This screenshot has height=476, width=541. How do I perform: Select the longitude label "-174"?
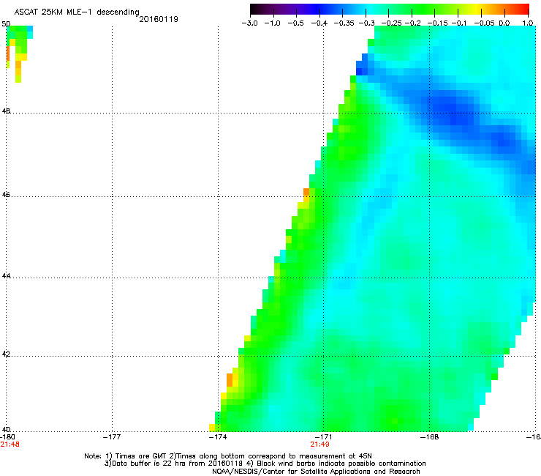click(218, 437)
